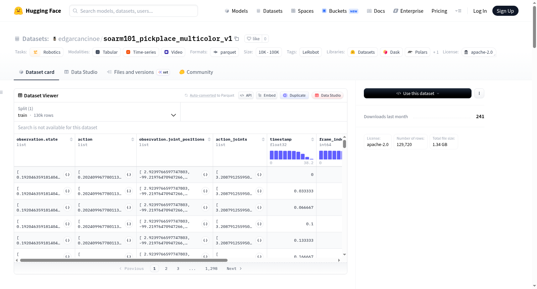This screenshot has height=289, width=537.
Task: Filter by Tabular modality tag
Action: pos(107,52)
